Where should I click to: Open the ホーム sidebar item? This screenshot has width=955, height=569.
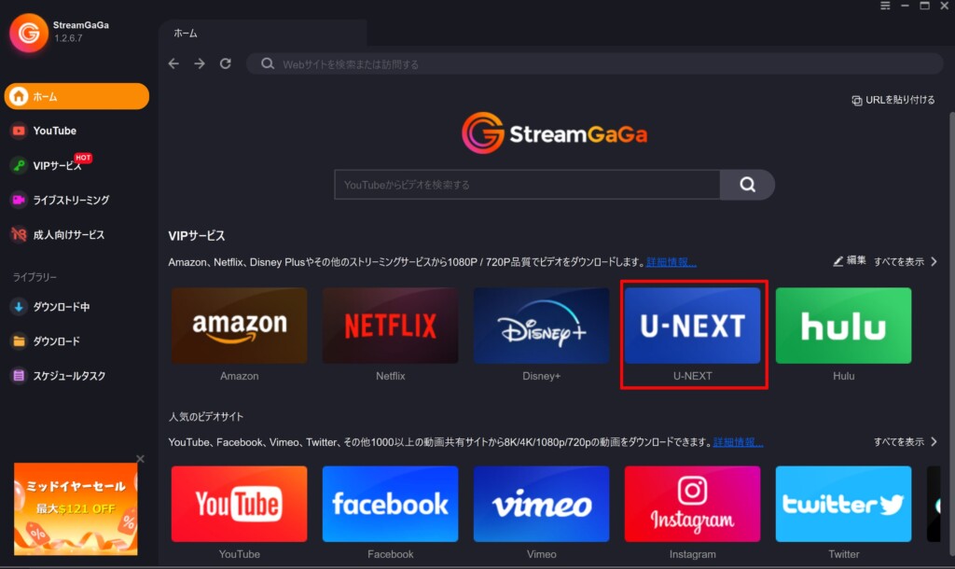76,96
